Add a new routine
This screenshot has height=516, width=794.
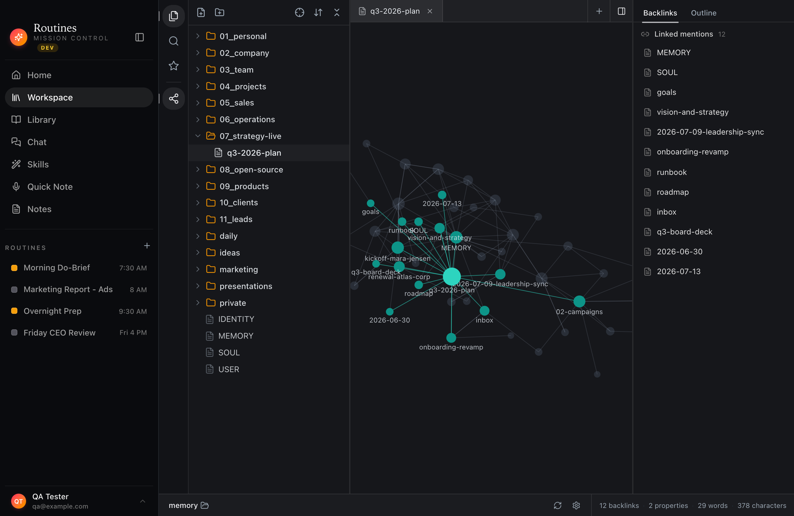(147, 246)
